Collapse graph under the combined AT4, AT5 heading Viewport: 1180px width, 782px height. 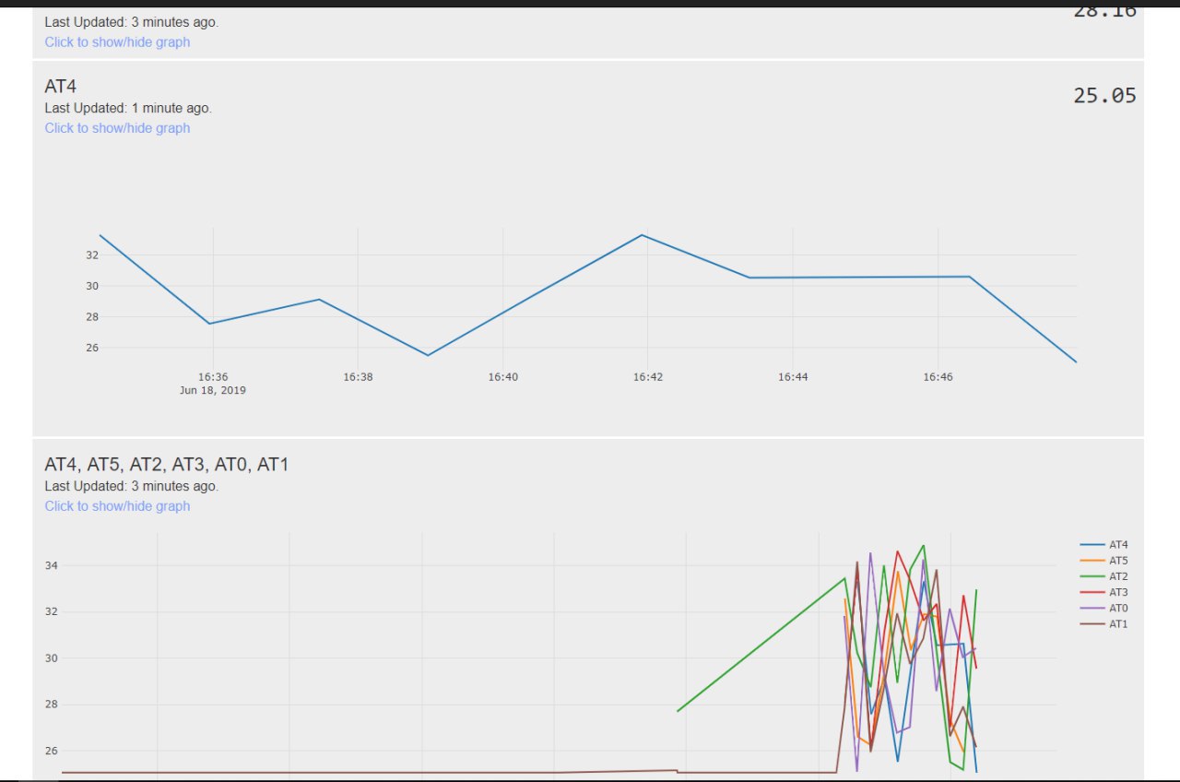click(117, 506)
